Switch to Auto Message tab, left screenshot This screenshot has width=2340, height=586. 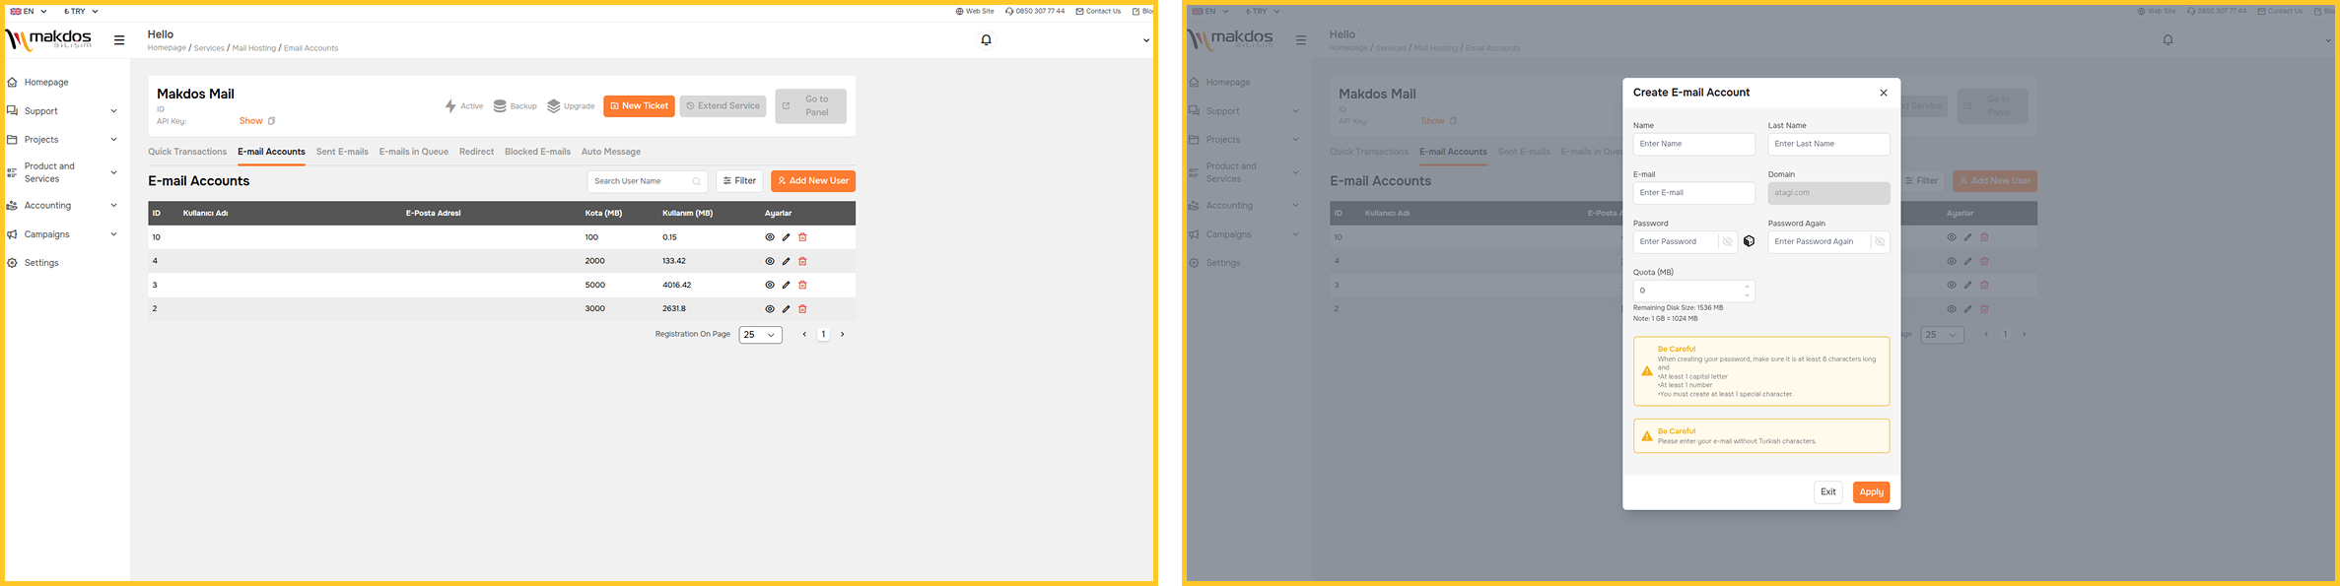click(611, 152)
